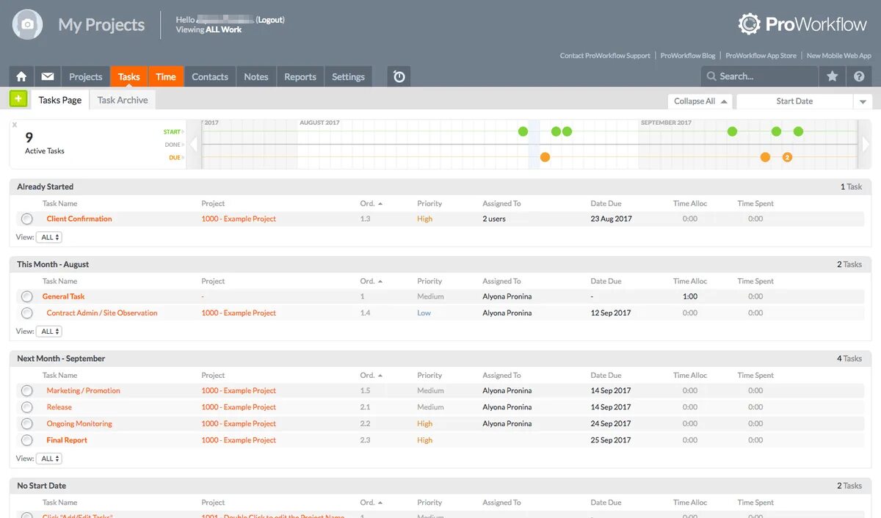Start the timer clock icon
This screenshot has height=518, width=881.
tap(399, 76)
